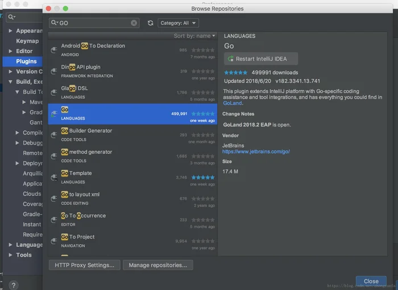398x290 pixels.
Task: Expand the Gradle settings node
Action: click(24, 112)
